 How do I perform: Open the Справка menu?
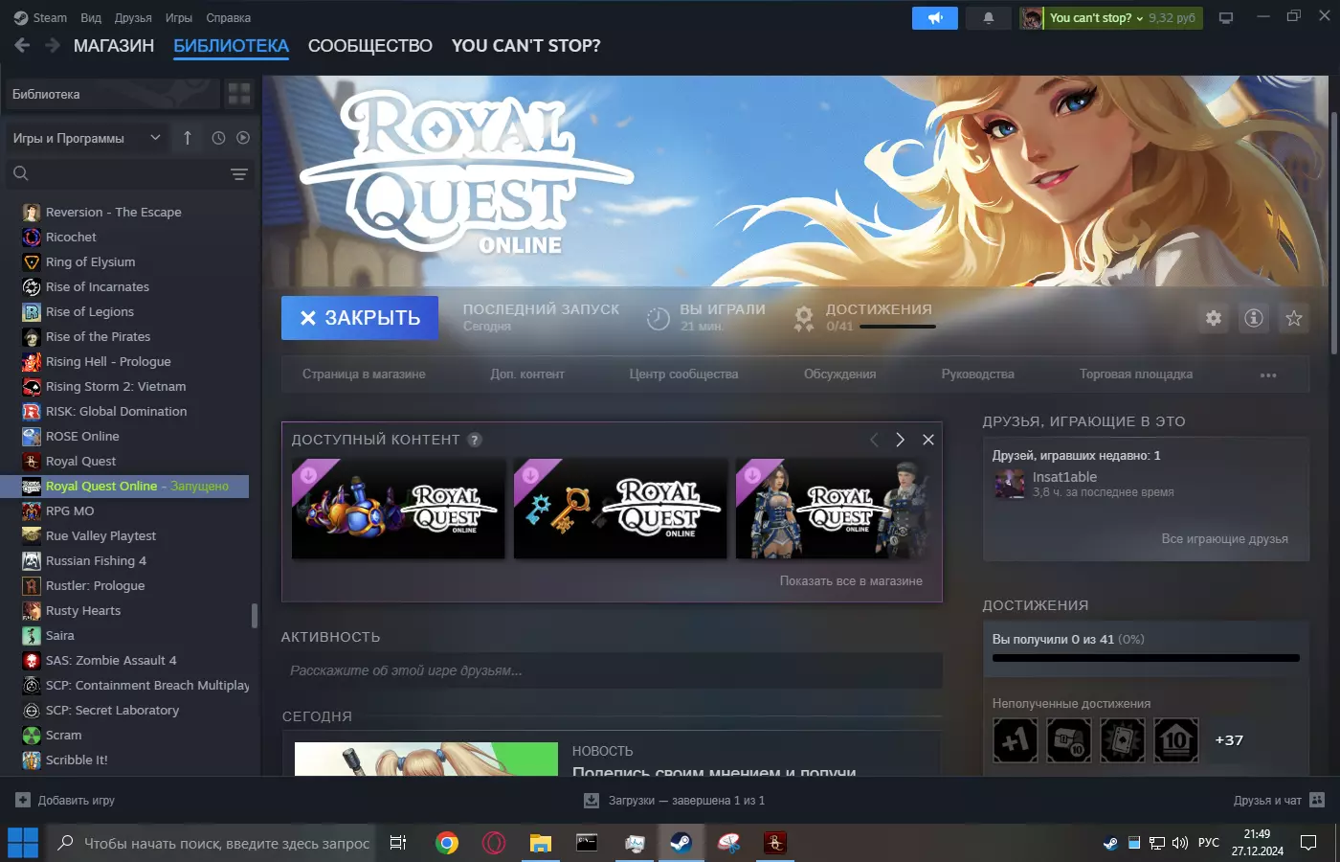(228, 17)
